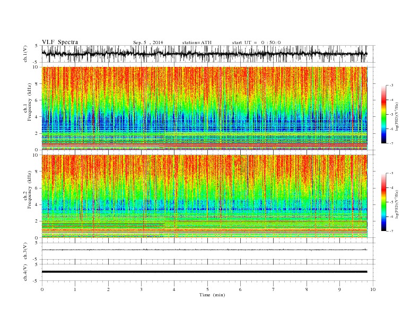Viewport: 420px width, 325px height.
Task: Click the "Time (min)" x-axis label
Action: point(212,295)
